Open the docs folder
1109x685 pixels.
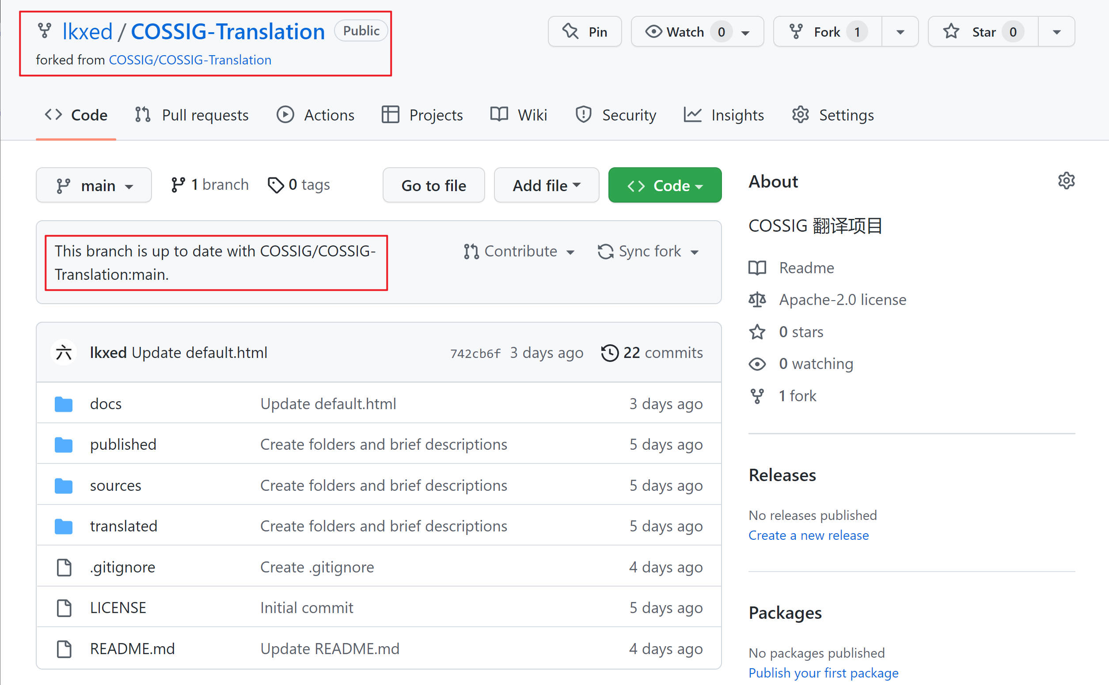106,404
